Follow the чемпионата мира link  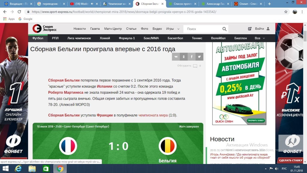coord(153,115)
